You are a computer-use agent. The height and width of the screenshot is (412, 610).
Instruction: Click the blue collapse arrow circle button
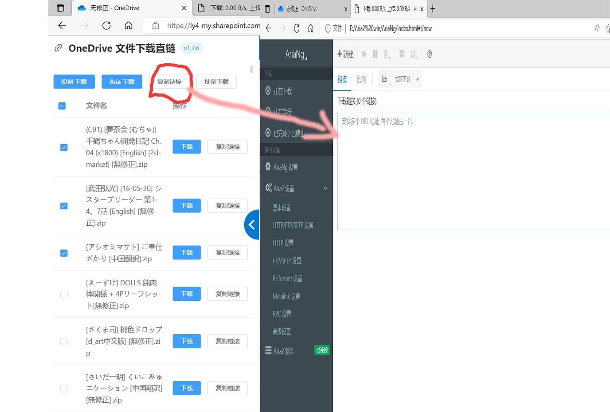tap(252, 225)
